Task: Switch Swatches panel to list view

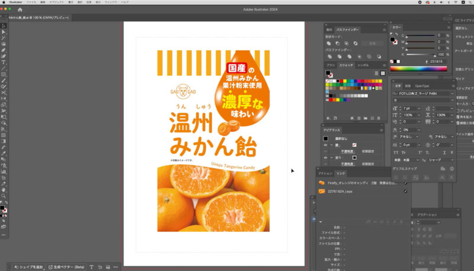Action: click(377, 73)
